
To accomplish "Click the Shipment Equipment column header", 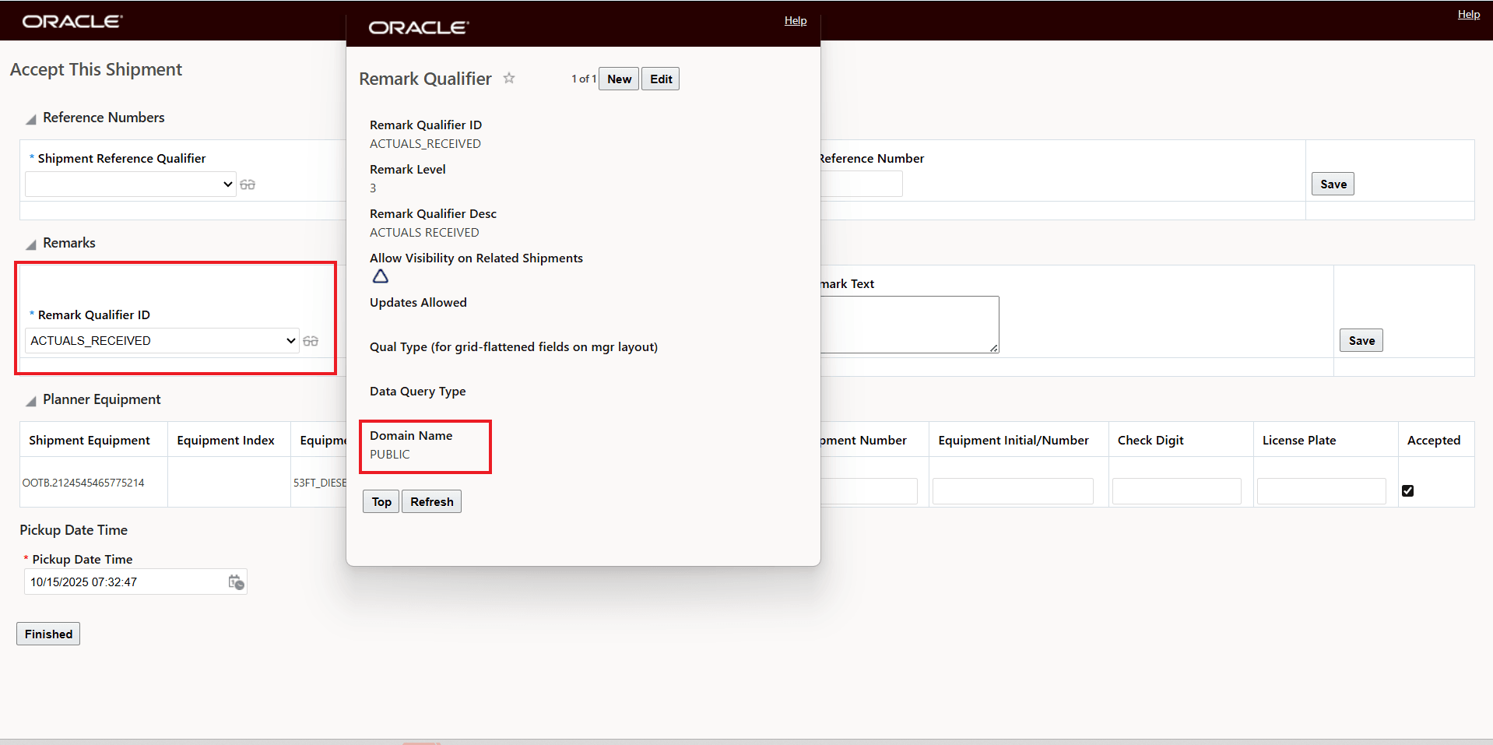I will coord(90,441).
